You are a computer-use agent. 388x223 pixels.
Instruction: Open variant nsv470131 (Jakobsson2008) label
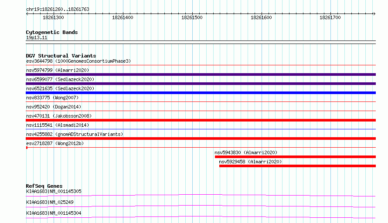[59, 116]
